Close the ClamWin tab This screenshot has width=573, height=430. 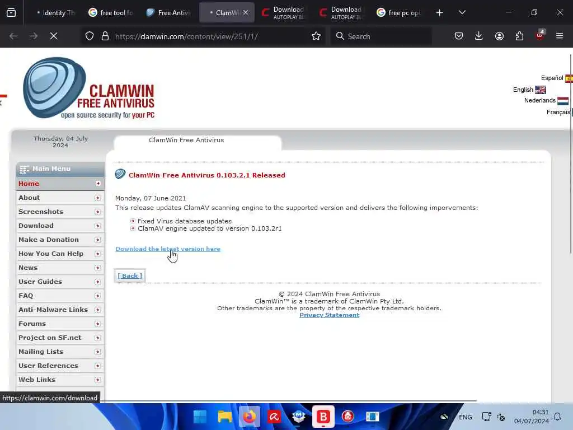pyautogui.click(x=246, y=12)
